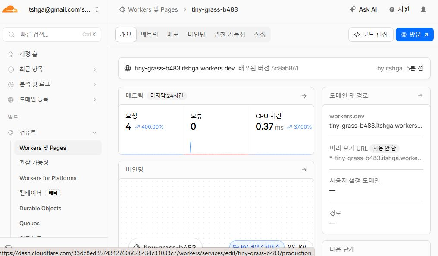Open Queues in sidebar
Viewport: 438px width, 256px height.
click(x=29, y=223)
